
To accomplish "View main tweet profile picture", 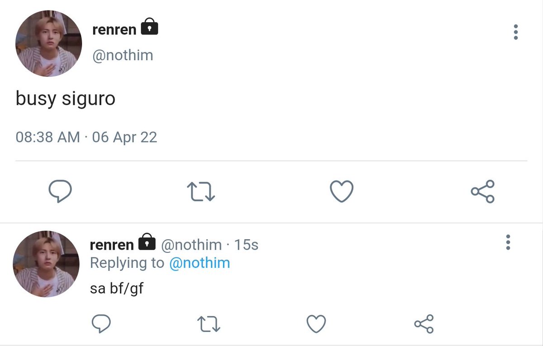I will [48, 44].
